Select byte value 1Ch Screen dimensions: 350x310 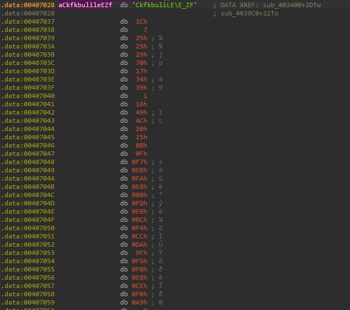click(141, 21)
